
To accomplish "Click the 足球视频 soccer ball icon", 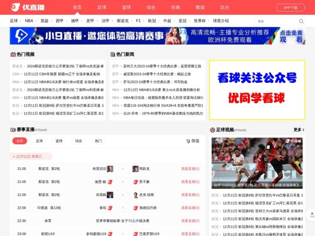I will pos(212,130).
